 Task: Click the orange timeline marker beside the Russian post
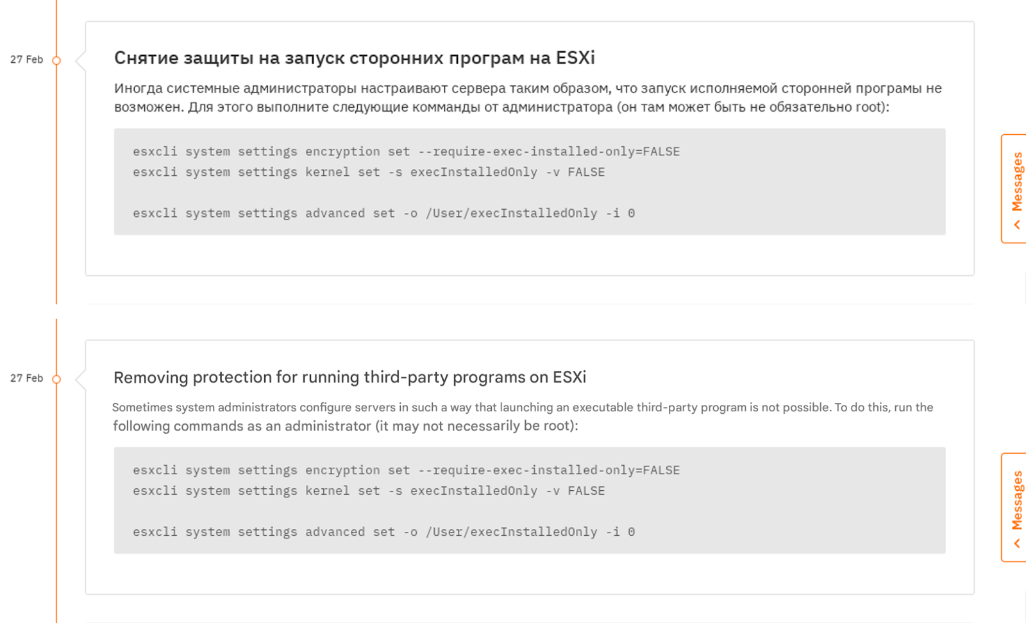57,60
